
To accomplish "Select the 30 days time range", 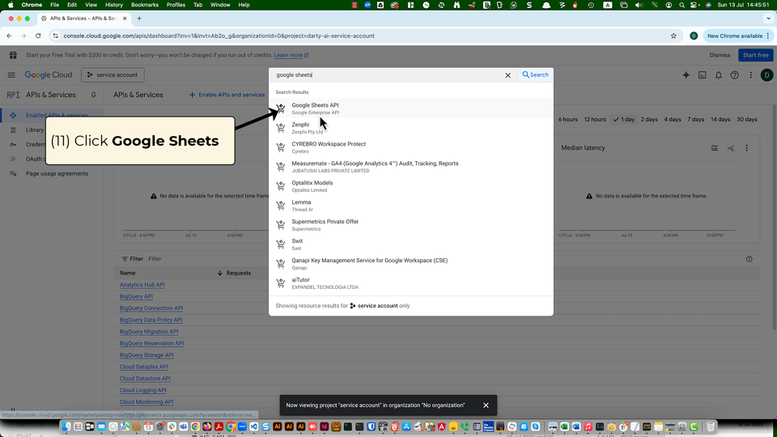I will pos(746,120).
